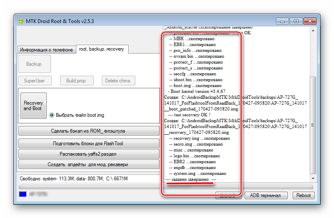Click log line 'seccfg ...скопировано'

click(x=192, y=74)
